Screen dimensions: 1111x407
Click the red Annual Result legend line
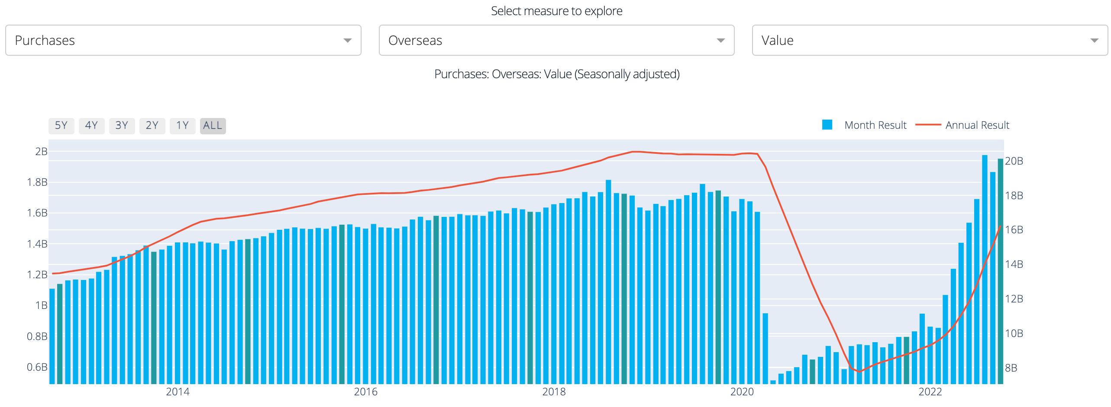(928, 125)
